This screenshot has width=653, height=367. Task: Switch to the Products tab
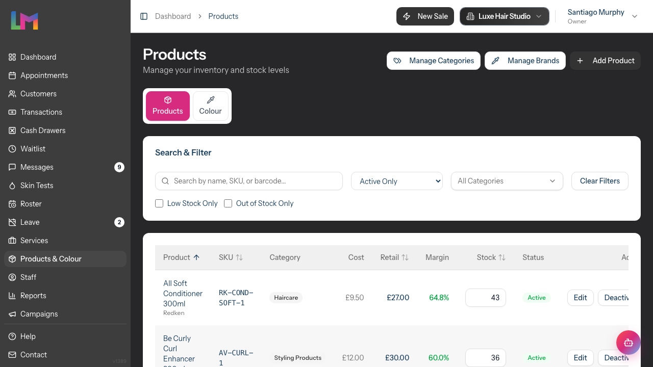pyautogui.click(x=168, y=106)
